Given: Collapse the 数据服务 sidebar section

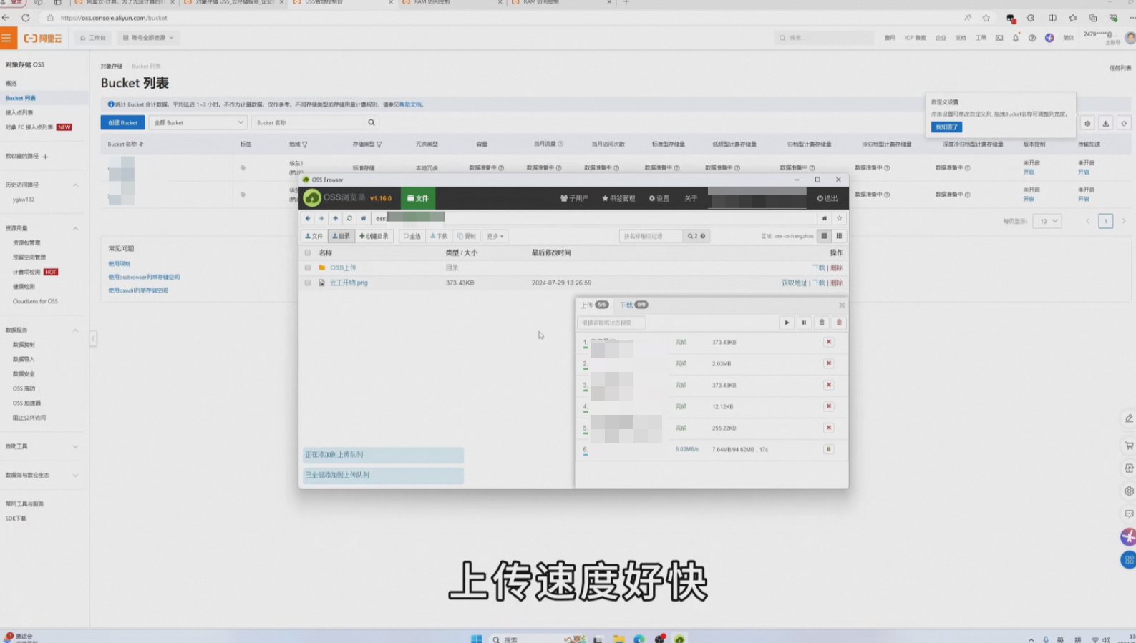Looking at the screenshot, I should pos(75,330).
